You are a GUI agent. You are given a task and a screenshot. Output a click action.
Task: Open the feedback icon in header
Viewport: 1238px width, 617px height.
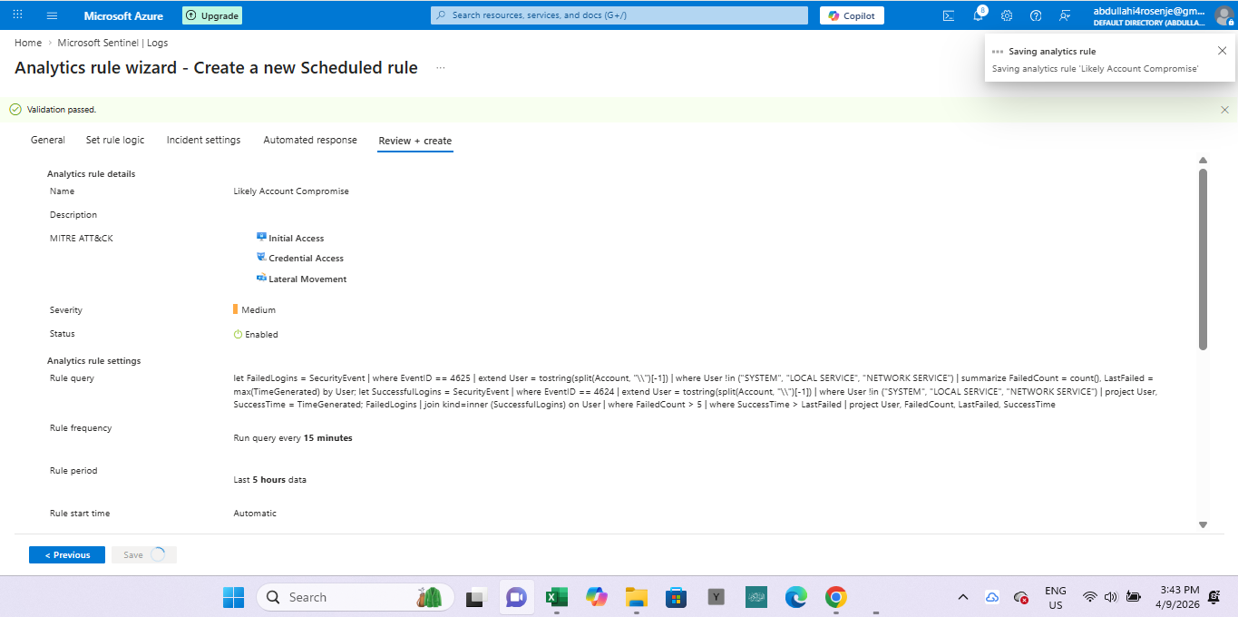[1065, 15]
